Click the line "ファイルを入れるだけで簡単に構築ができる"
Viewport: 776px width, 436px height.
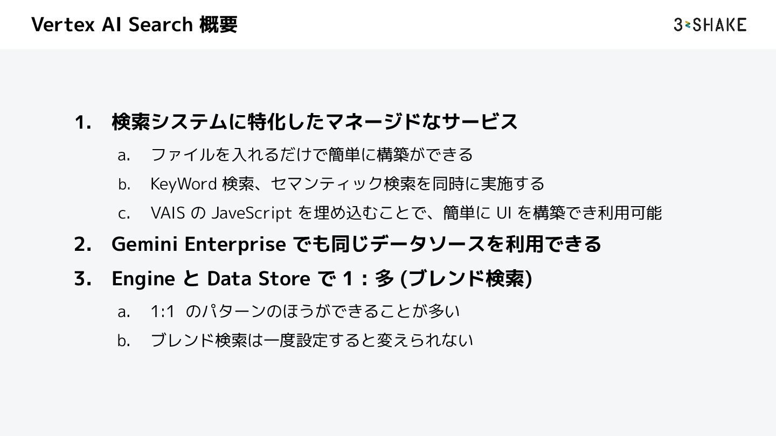click(311, 154)
